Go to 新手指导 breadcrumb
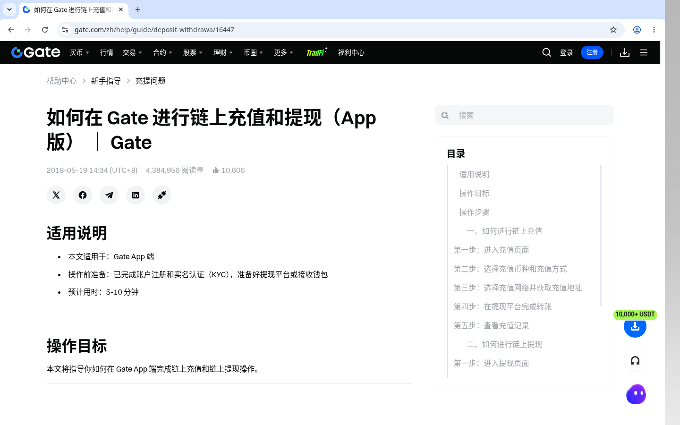Viewport: 680px width, 425px height. (106, 81)
